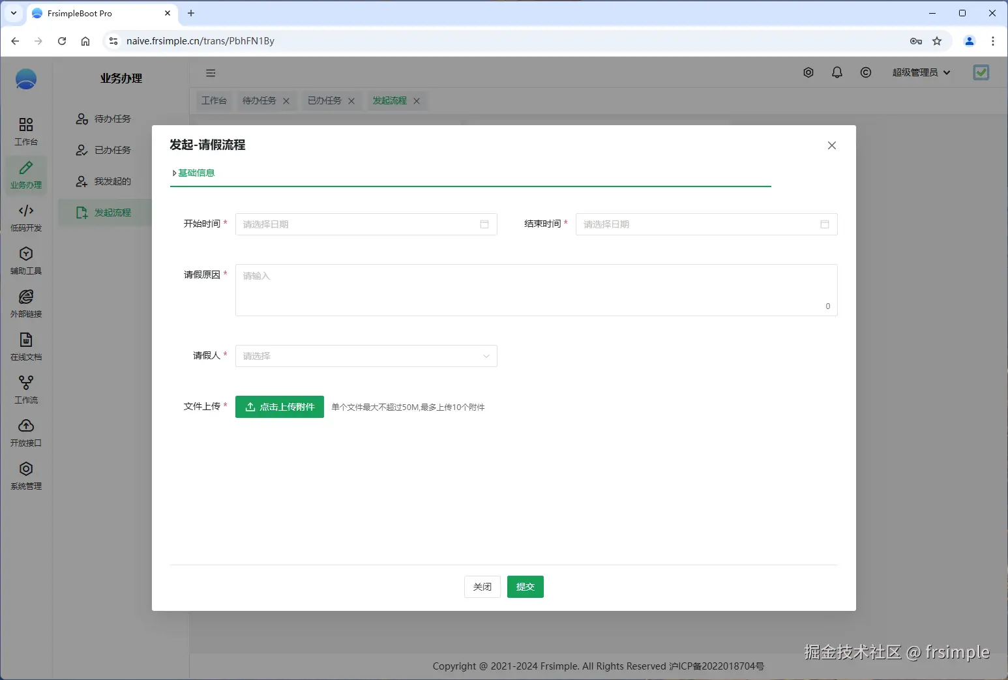Open the 请假人 selection dropdown
1008x680 pixels.
(366, 356)
